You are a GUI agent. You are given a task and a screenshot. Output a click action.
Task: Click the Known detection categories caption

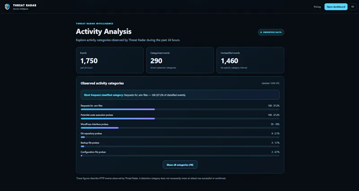163,68
